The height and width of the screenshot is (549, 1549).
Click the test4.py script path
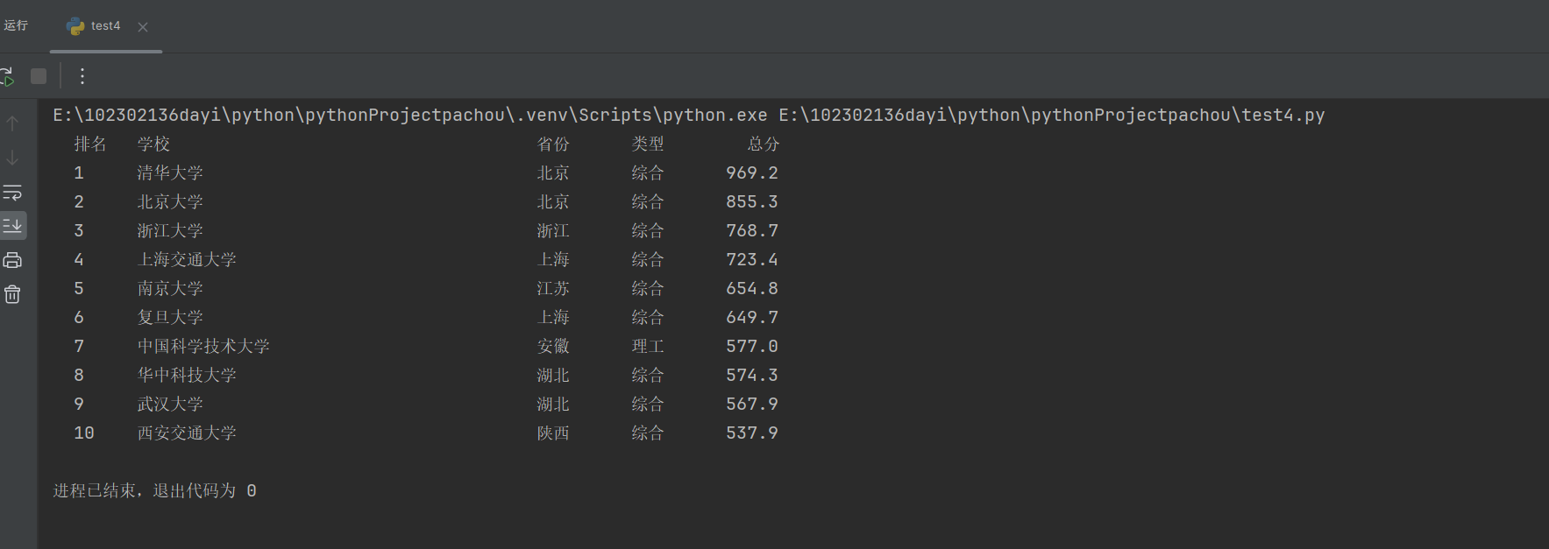pos(1051,115)
